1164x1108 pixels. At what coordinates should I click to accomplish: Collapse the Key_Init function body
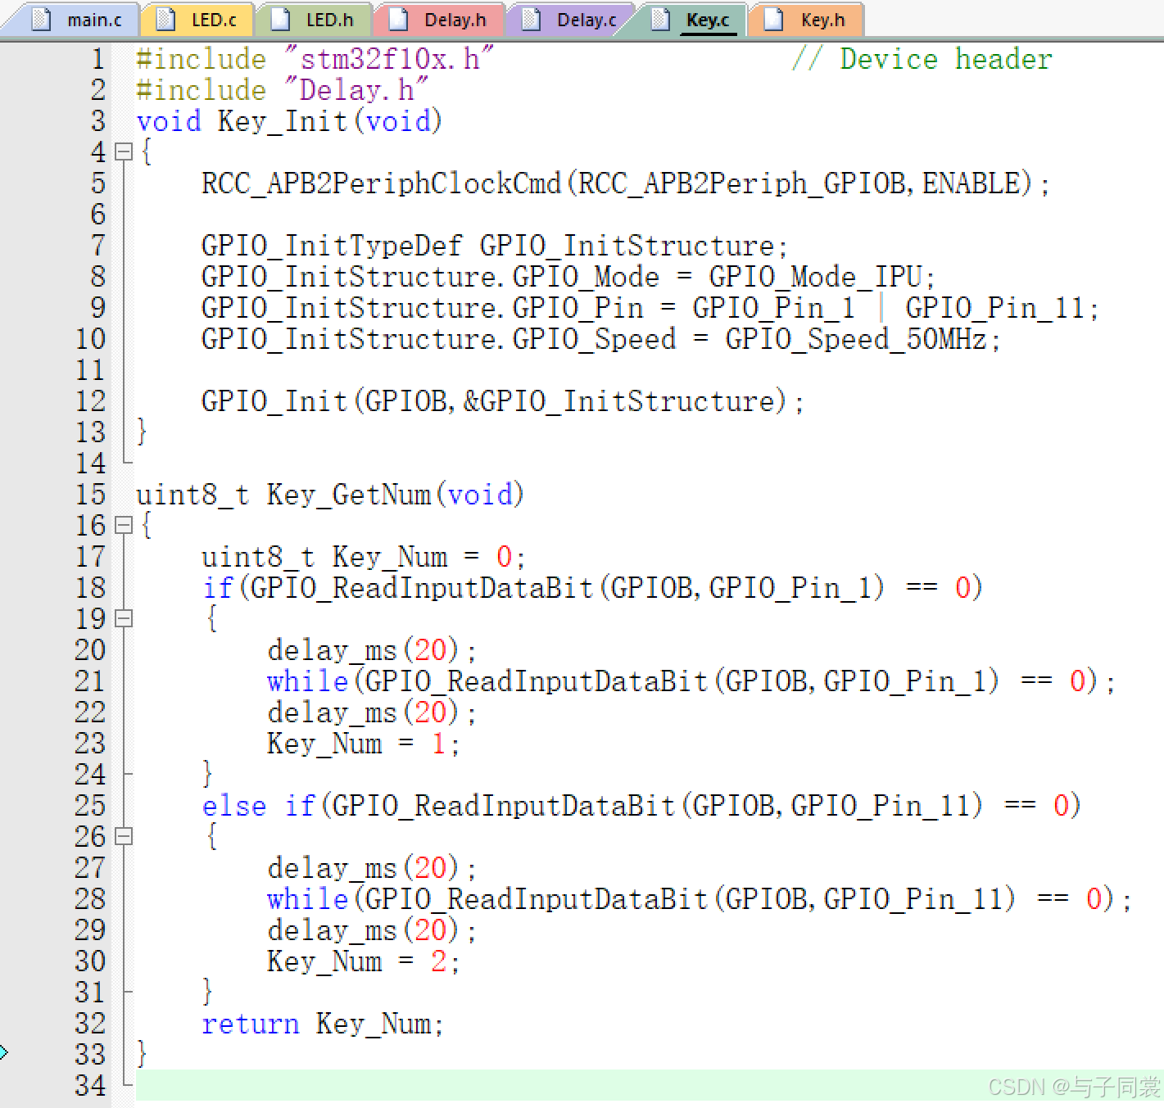(123, 152)
